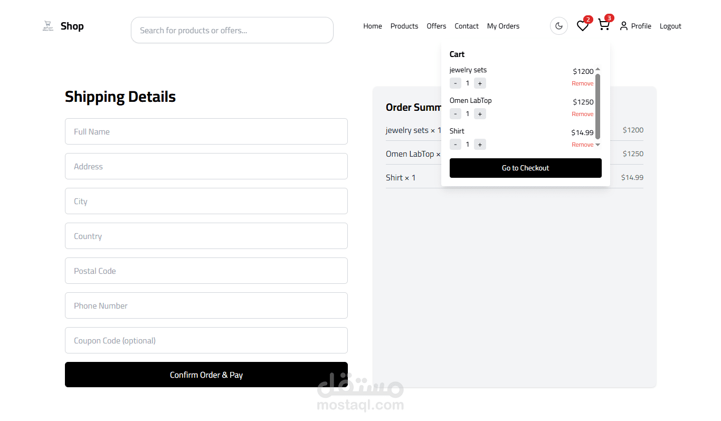Decrease jewelry sets quantity with minus

pos(456,83)
